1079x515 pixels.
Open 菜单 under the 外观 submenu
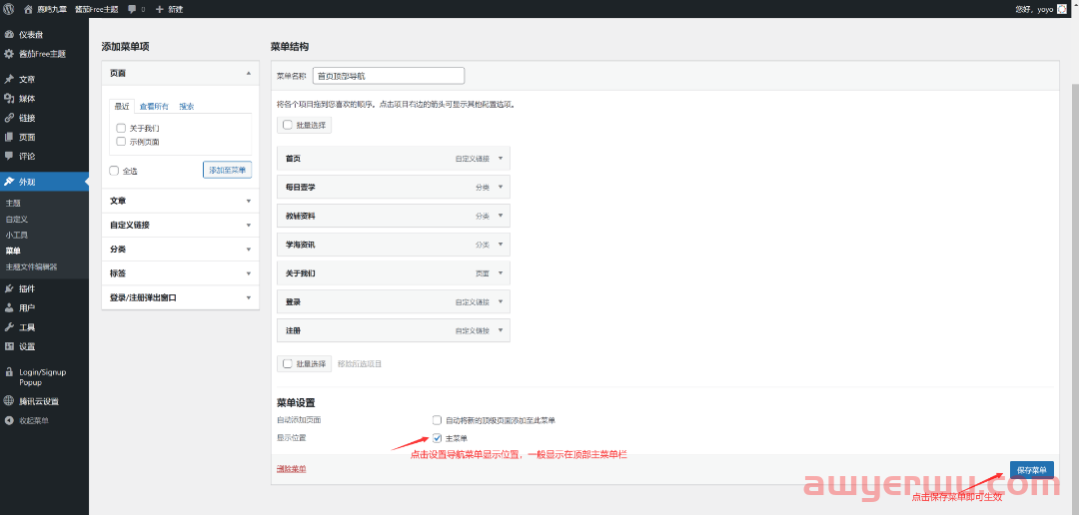(x=13, y=251)
